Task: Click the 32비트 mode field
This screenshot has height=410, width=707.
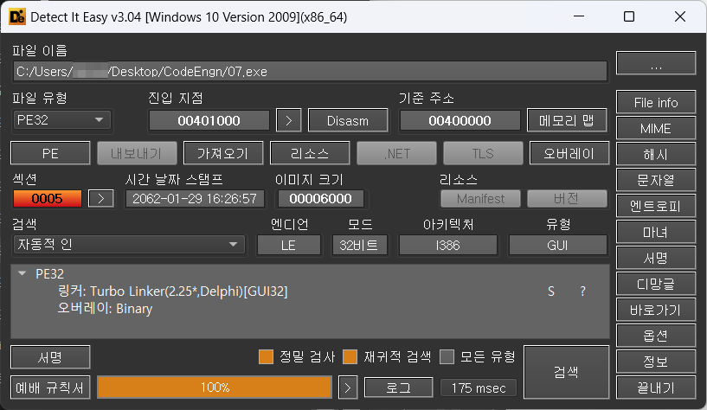Action: click(359, 246)
